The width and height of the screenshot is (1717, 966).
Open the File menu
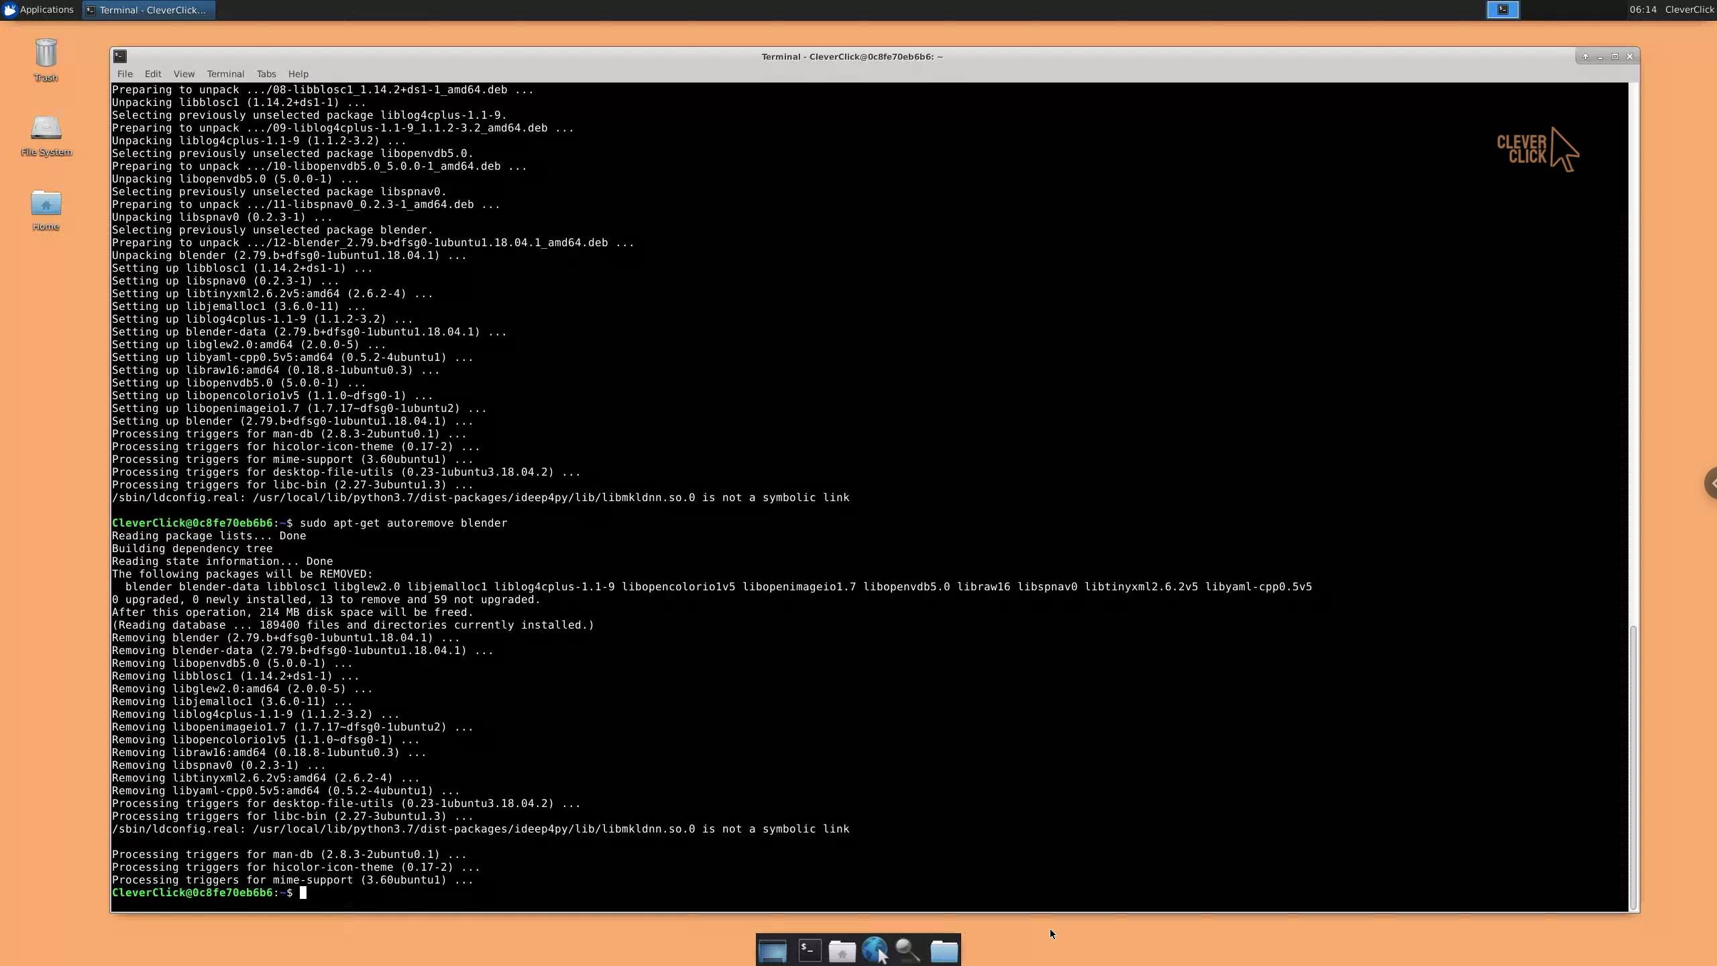(125, 74)
